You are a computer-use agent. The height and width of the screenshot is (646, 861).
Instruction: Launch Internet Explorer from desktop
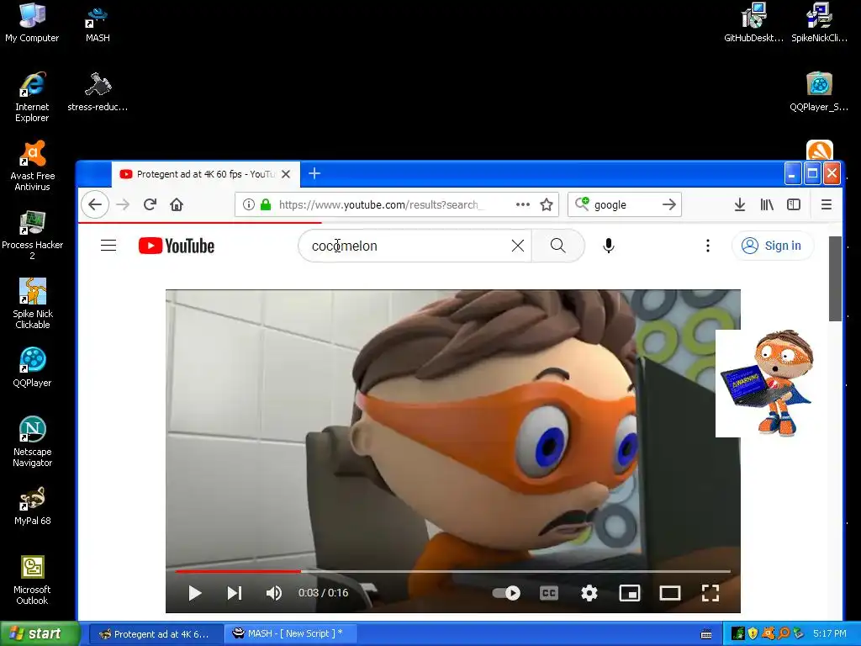32,97
